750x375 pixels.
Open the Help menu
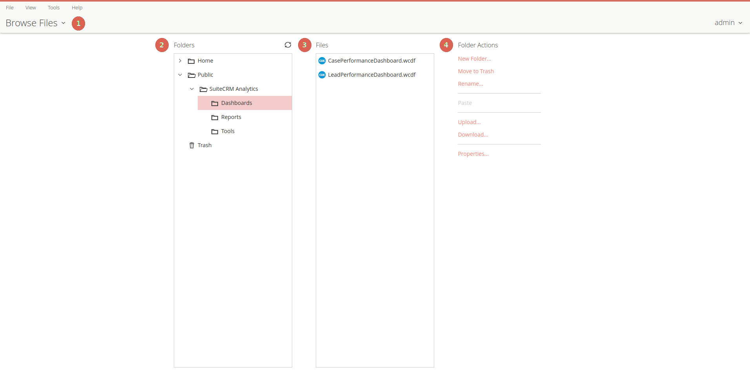click(77, 7)
